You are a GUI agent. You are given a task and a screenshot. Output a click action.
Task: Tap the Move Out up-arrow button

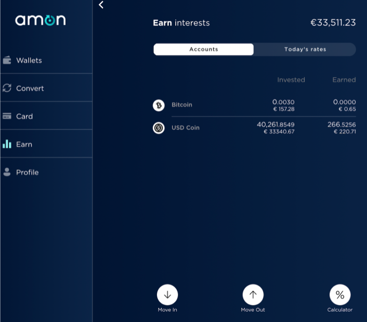[253, 295]
